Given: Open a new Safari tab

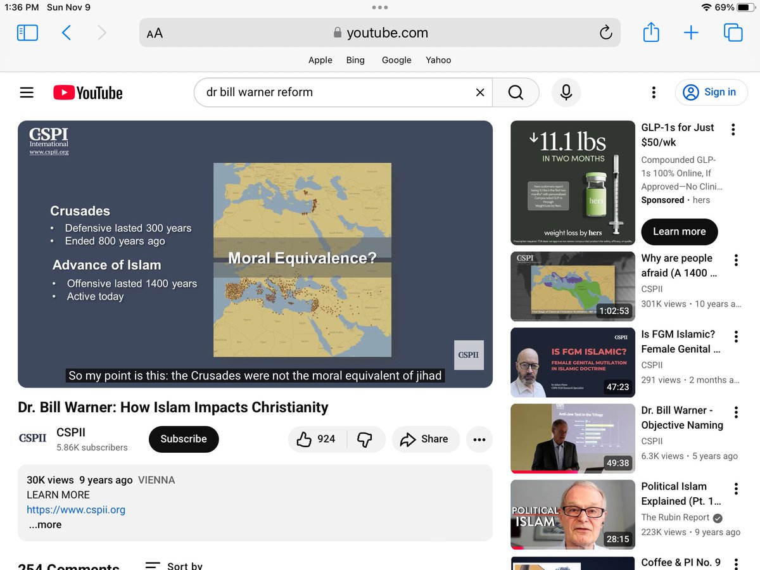Looking at the screenshot, I should coord(691,33).
